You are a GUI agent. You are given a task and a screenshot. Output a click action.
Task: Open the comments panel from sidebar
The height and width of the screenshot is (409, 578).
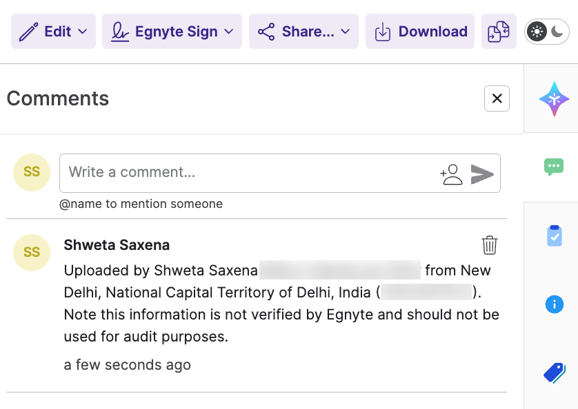click(554, 166)
